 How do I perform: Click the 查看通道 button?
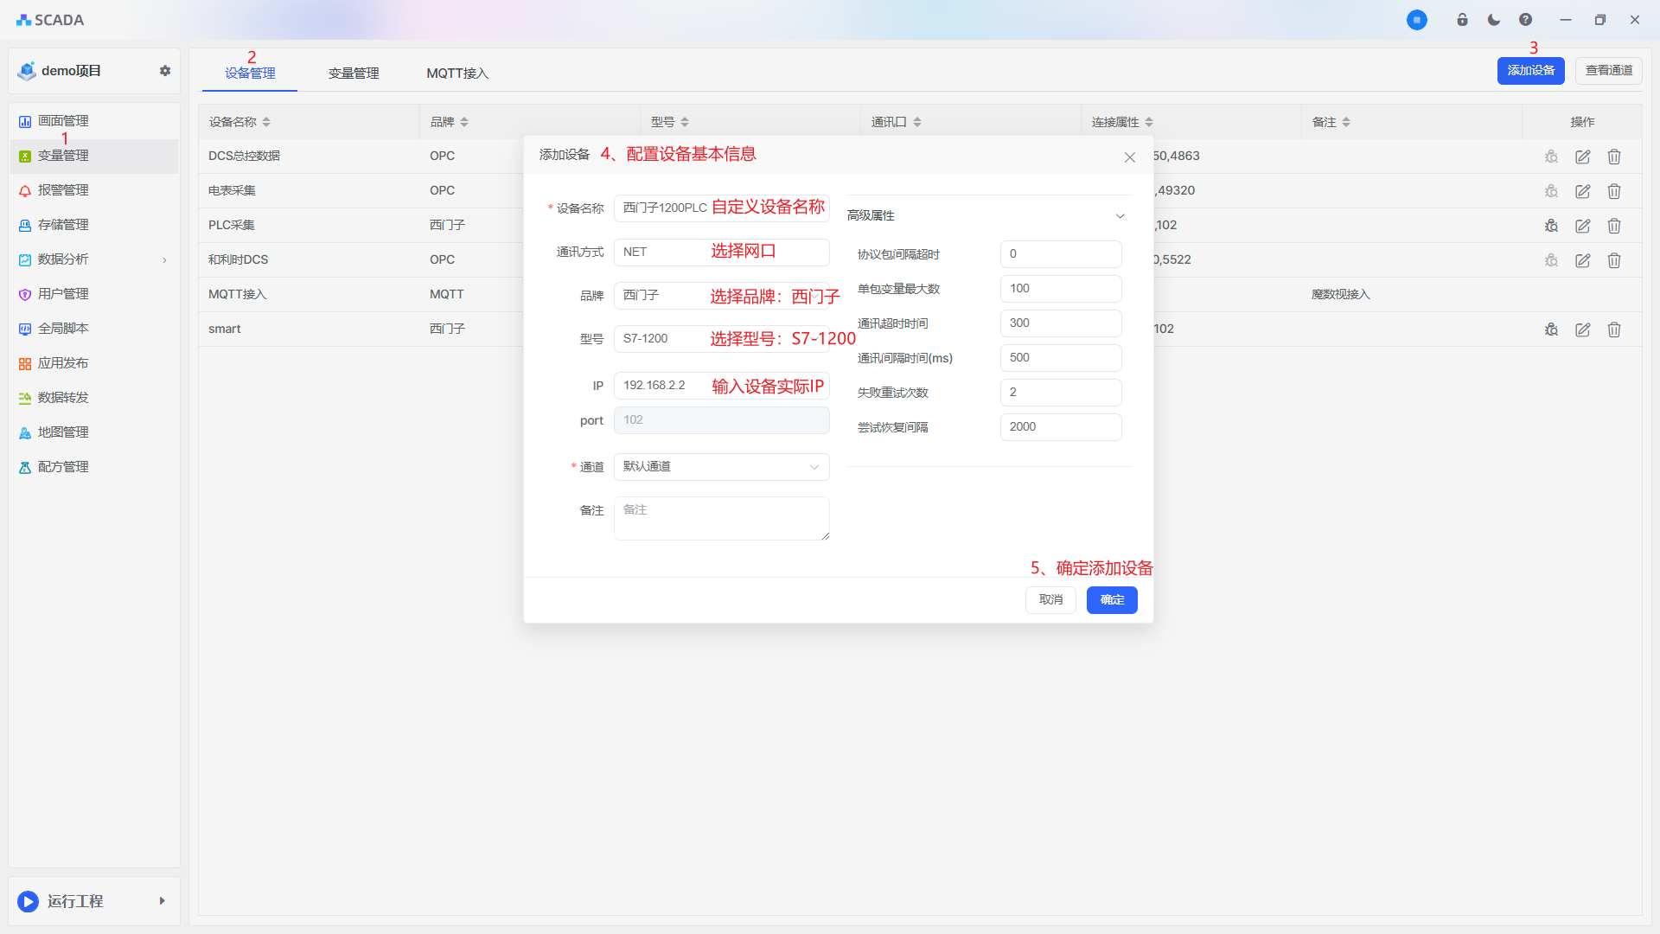[1608, 71]
